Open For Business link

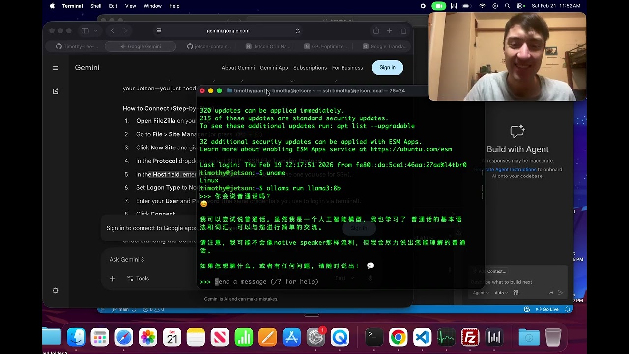(347, 68)
